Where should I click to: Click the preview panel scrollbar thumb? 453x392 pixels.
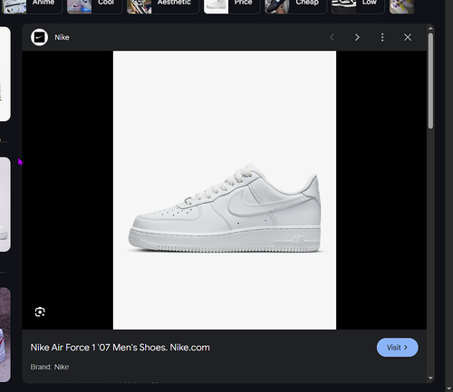(x=430, y=81)
